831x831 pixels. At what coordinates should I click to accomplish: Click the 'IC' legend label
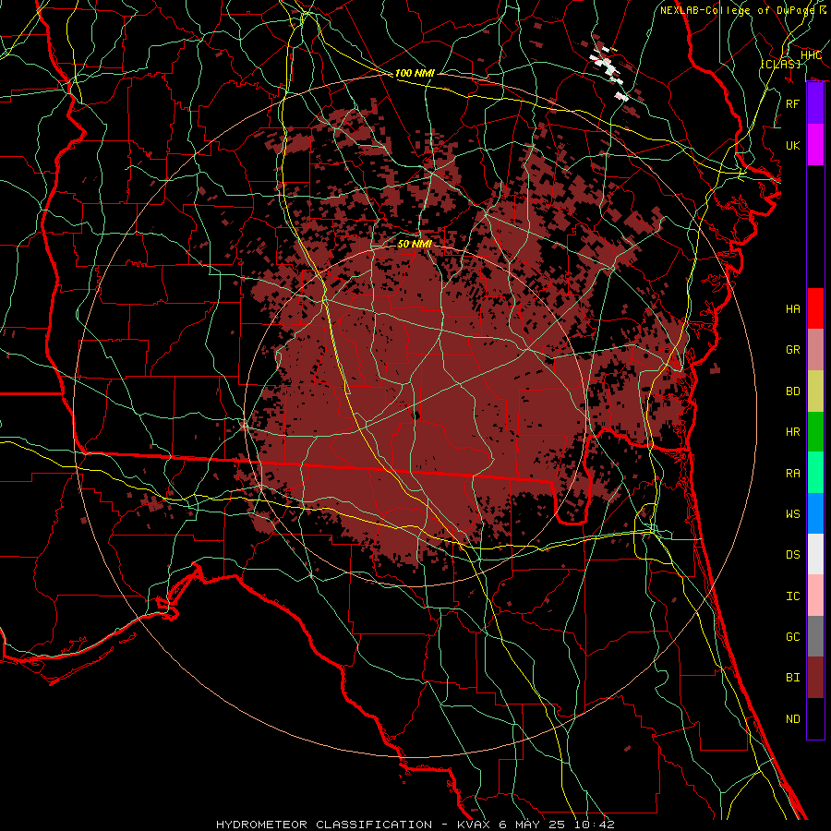tap(793, 596)
